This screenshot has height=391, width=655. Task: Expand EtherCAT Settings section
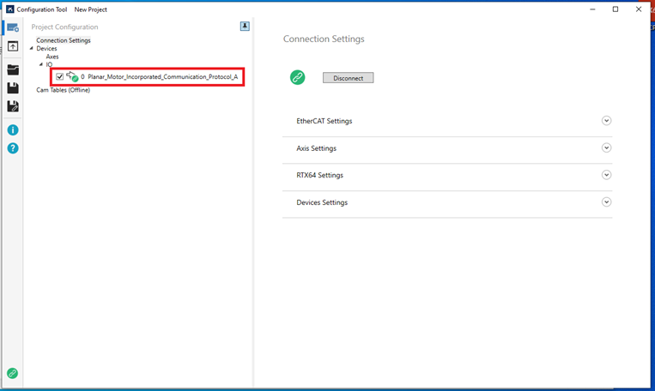point(606,121)
